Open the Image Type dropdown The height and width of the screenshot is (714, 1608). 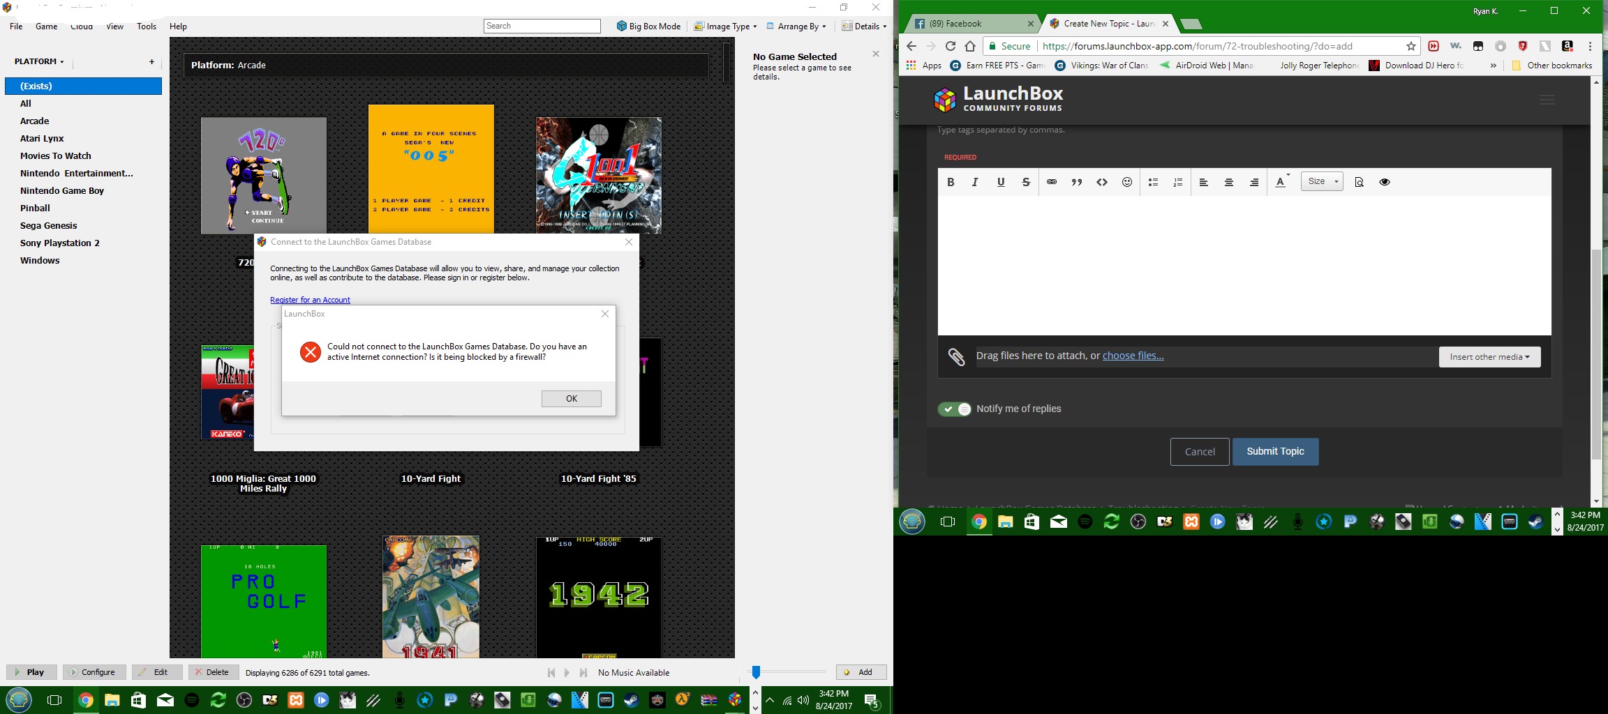tap(725, 26)
